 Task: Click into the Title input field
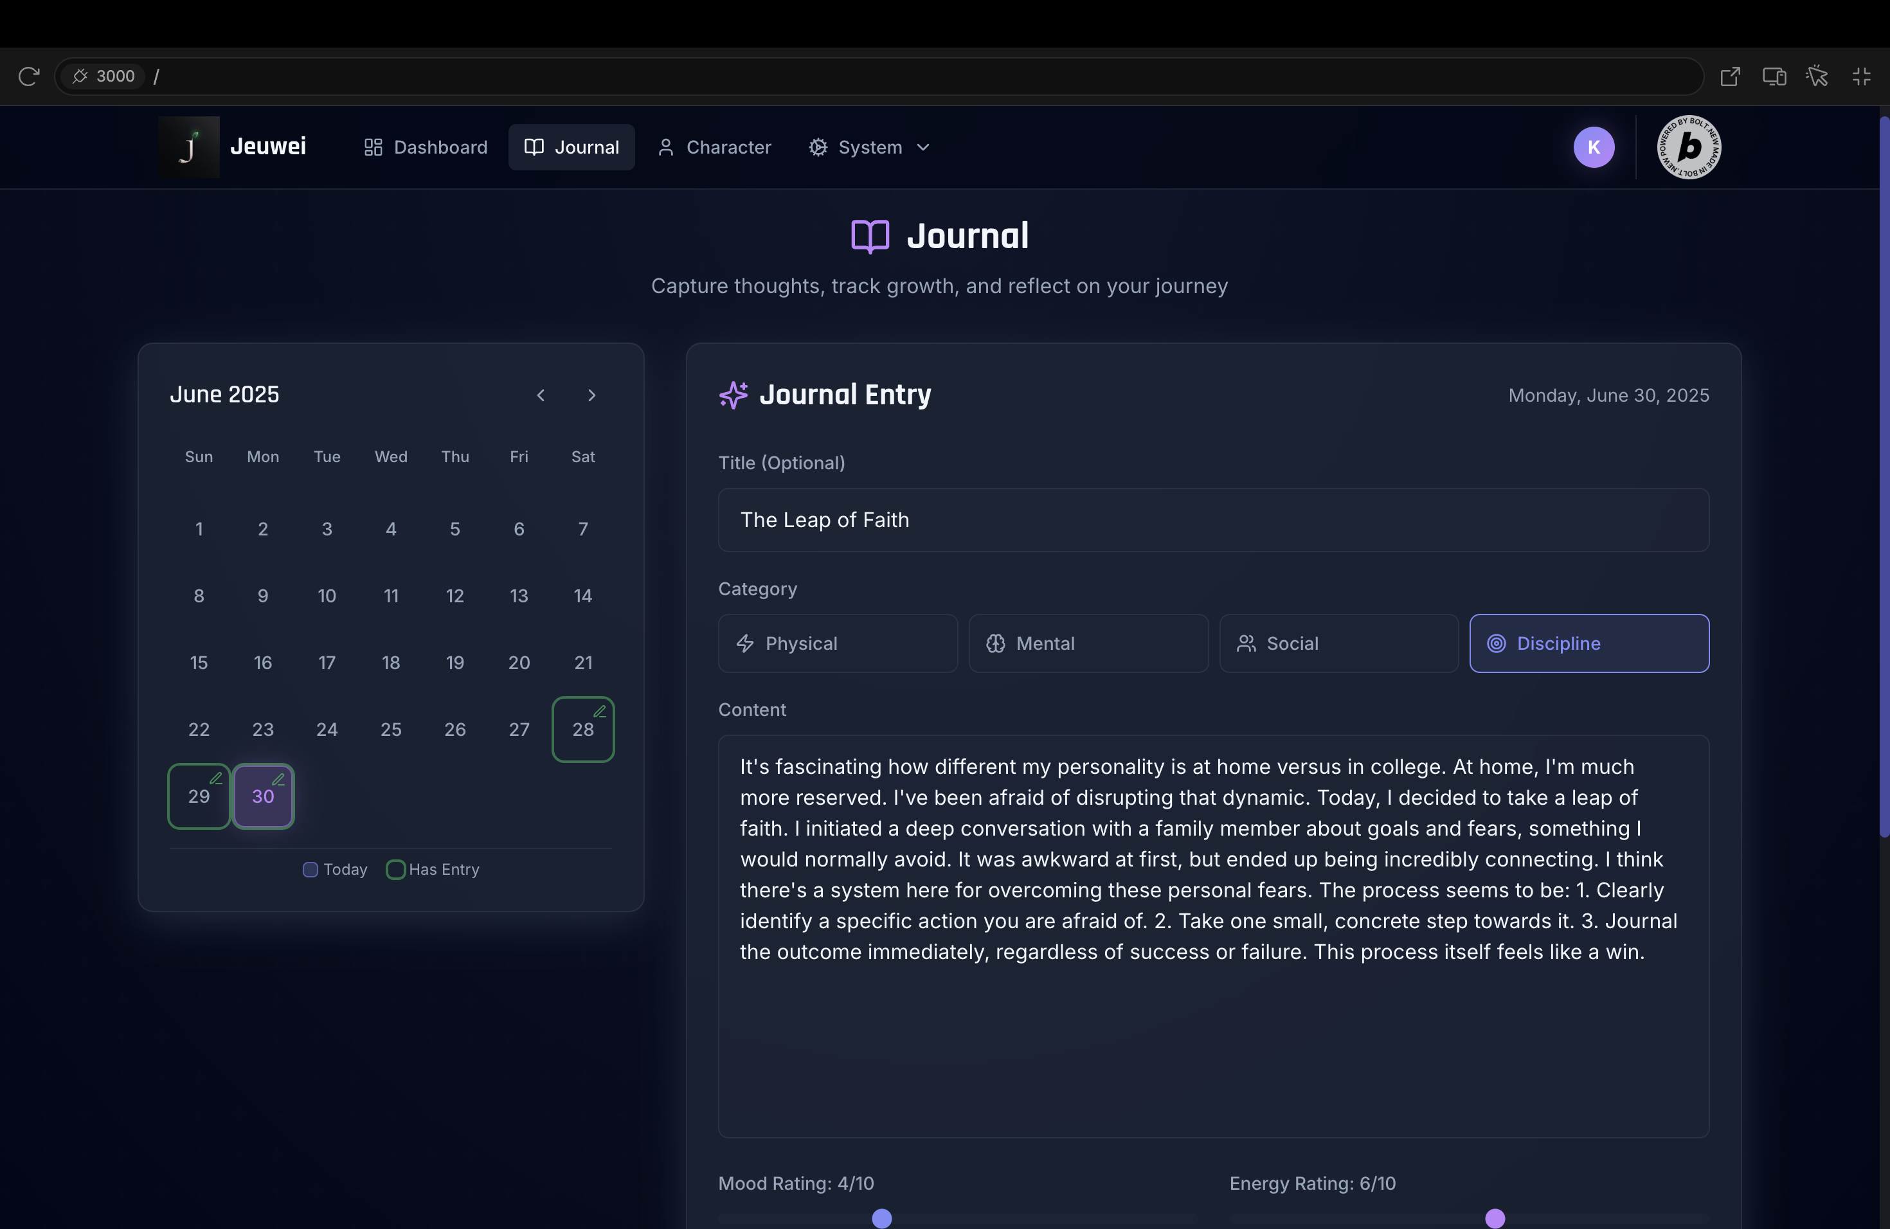point(1212,520)
